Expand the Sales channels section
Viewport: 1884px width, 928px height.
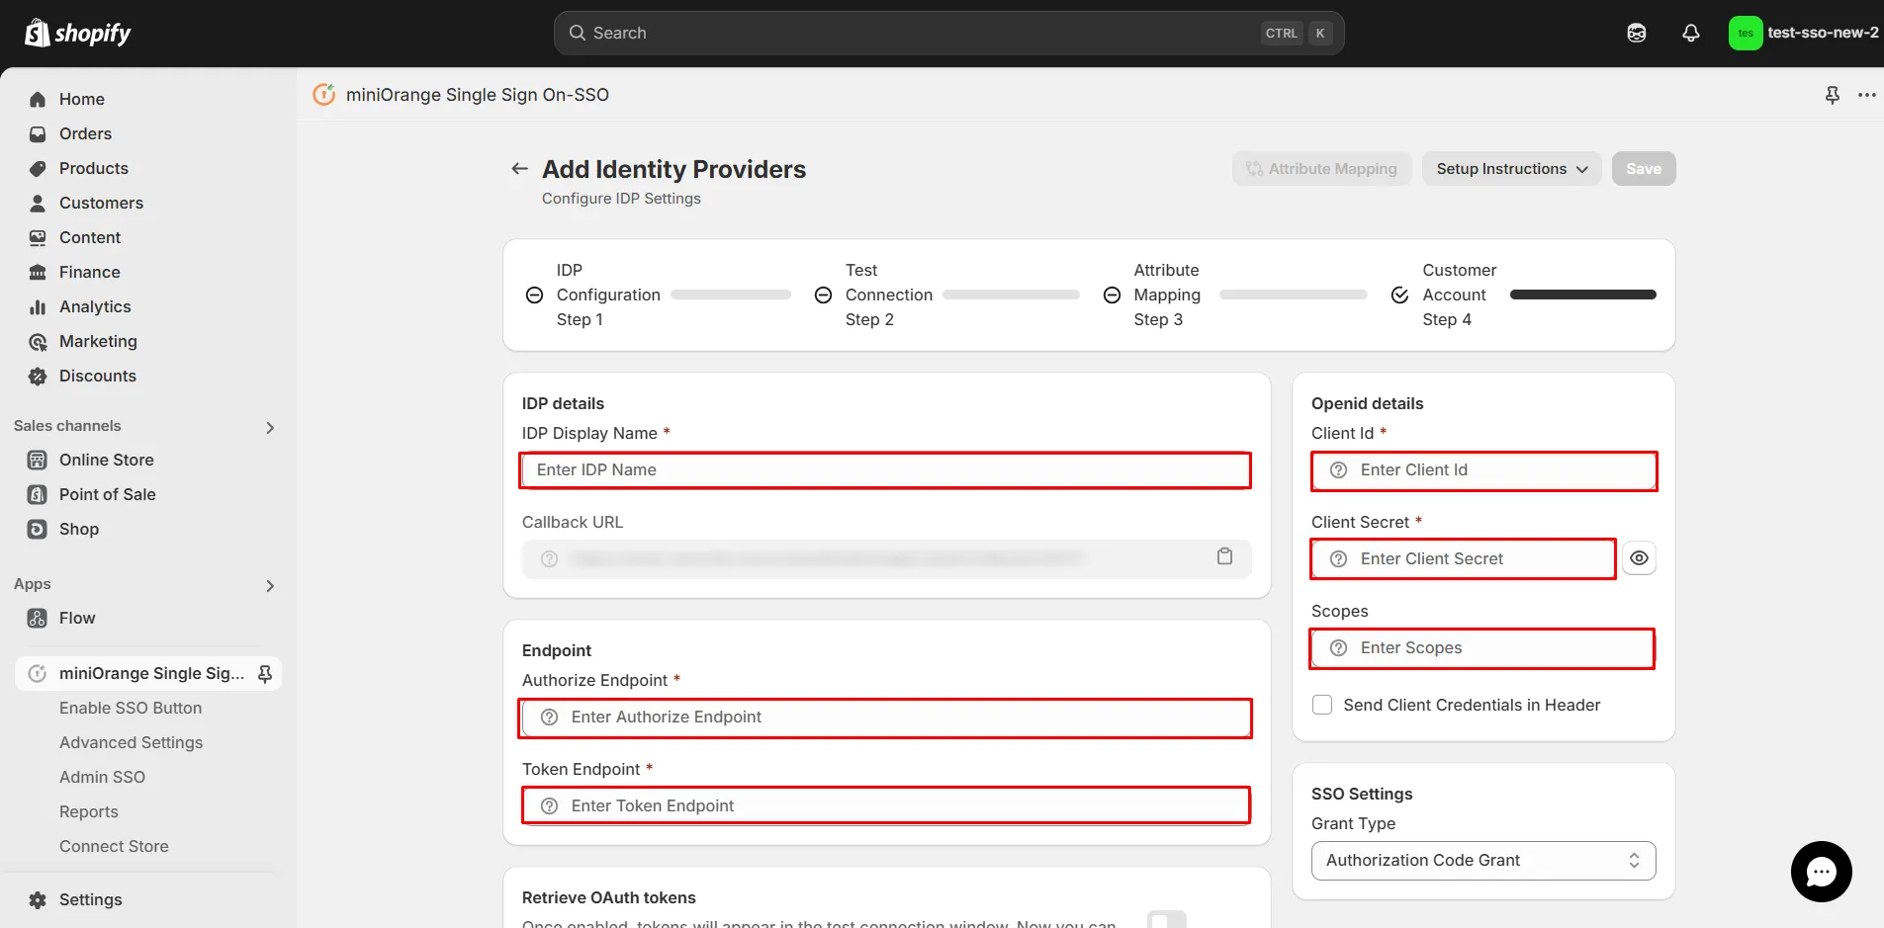(x=270, y=427)
